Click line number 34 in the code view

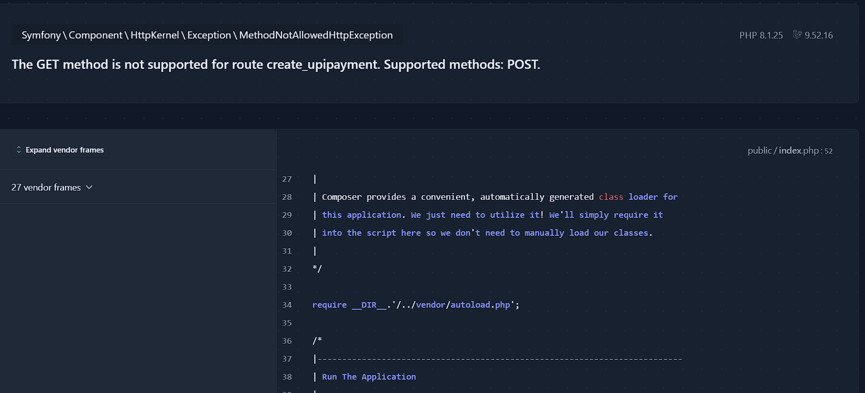pos(287,305)
